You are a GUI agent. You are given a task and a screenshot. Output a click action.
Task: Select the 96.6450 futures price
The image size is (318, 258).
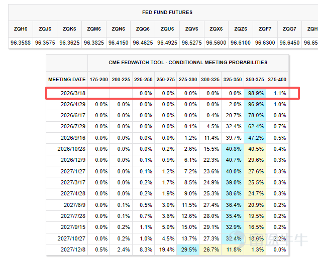(x=289, y=43)
